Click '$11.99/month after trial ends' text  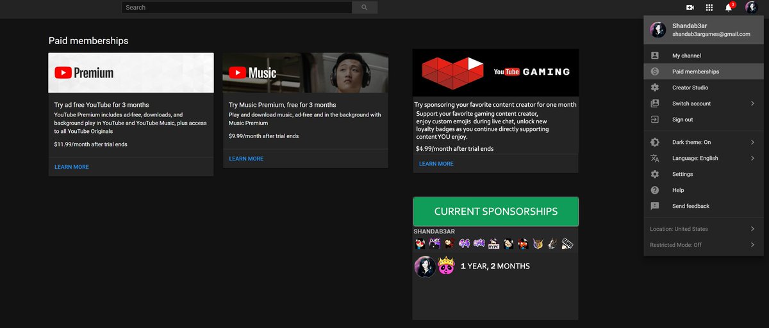(91, 144)
